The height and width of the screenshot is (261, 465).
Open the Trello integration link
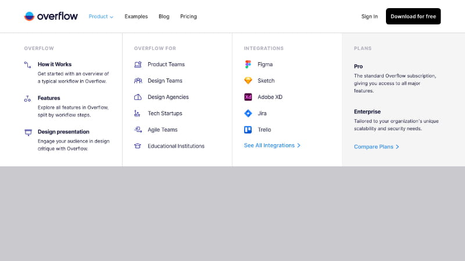point(264,130)
